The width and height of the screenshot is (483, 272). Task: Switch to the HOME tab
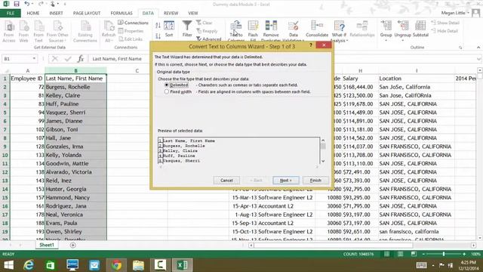point(33,14)
